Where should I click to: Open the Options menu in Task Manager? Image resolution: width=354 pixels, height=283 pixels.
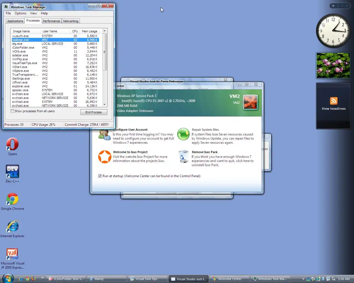tap(20, 13)
